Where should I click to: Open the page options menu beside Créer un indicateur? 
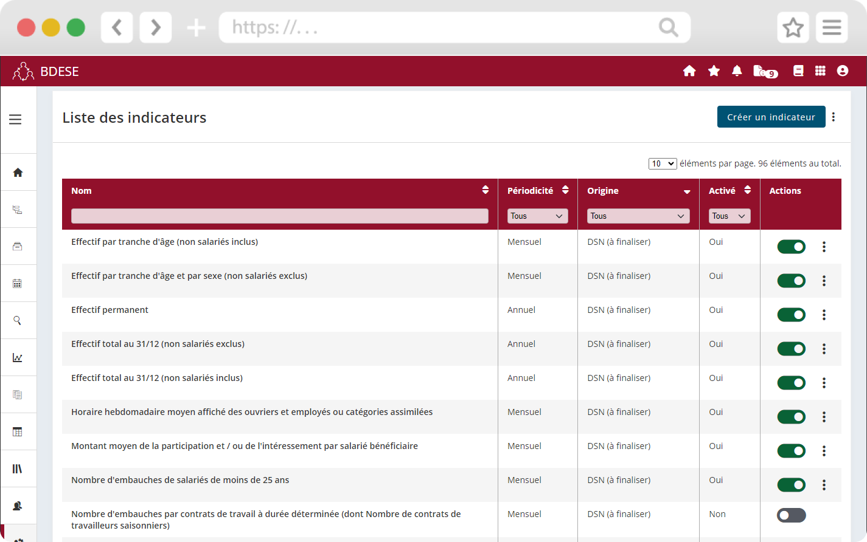coord(834,117)
